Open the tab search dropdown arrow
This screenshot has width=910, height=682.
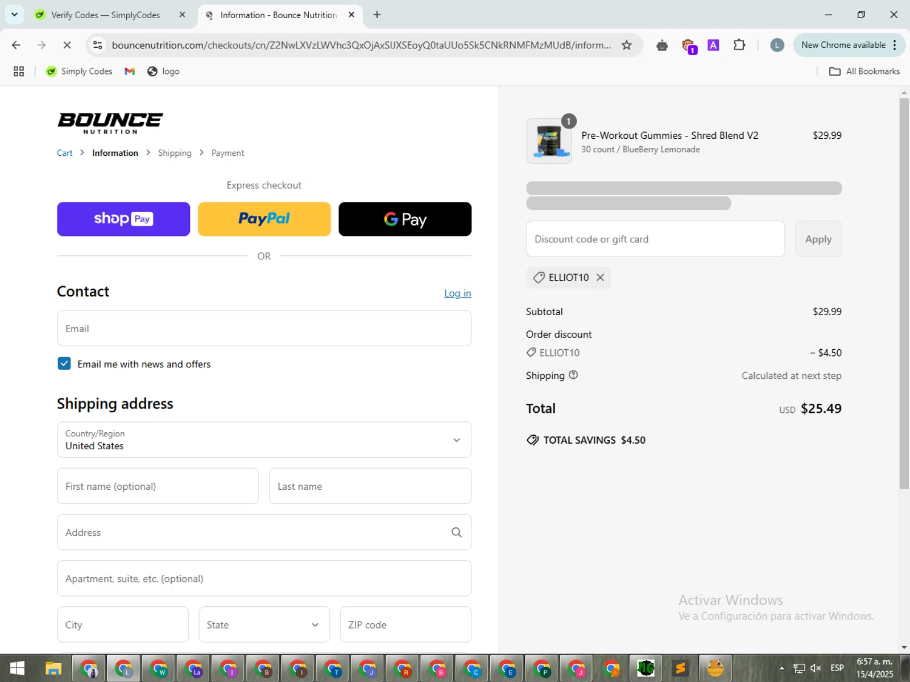point(14,15)
